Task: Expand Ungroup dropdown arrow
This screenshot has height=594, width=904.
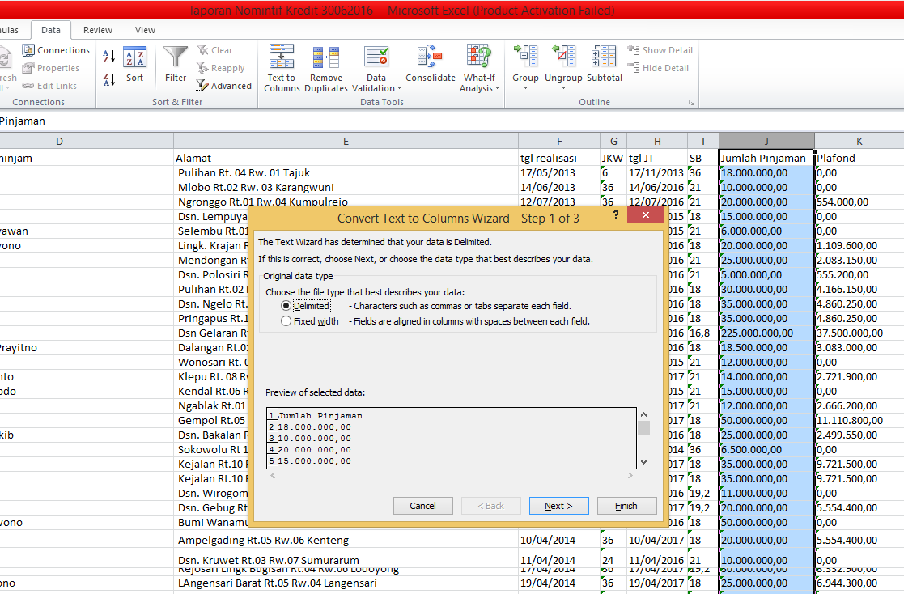Action: [563, 88]
